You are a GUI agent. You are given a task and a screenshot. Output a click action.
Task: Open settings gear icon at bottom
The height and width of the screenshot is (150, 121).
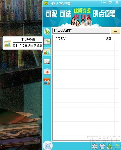click(x=94, y=146)
